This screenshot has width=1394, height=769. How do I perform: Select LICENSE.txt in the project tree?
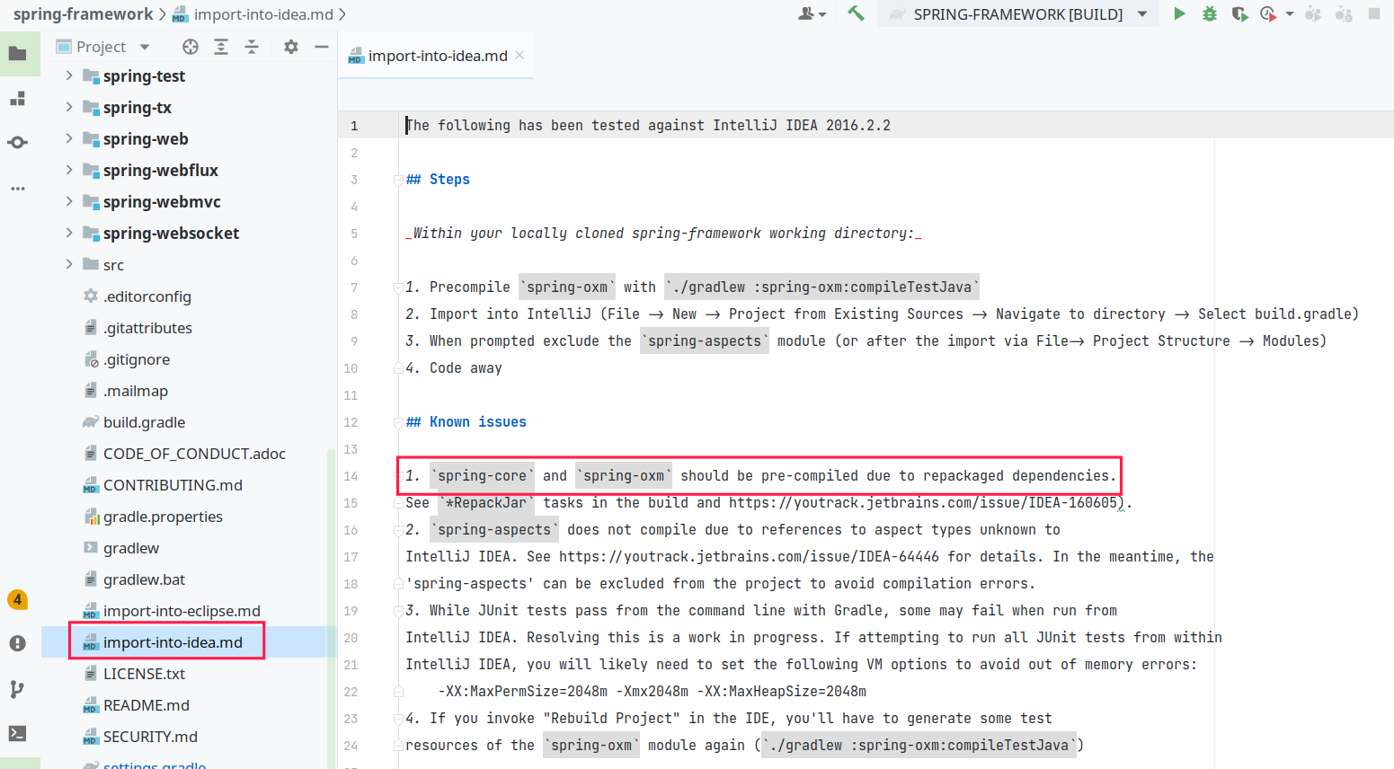pyautogui.click(x=144, y=674)
